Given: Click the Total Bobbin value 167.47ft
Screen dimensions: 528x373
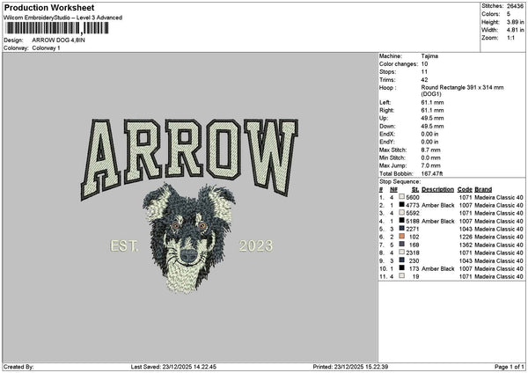Looking at the screenshot, I should coord(432,173).
